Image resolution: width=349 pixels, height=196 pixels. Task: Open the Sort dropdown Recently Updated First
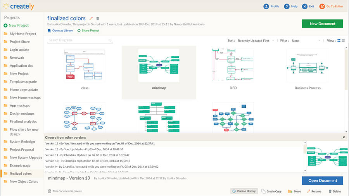[256, 41]
